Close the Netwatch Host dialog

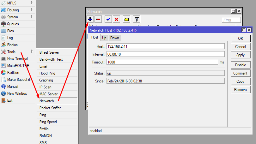coord(249,30)
